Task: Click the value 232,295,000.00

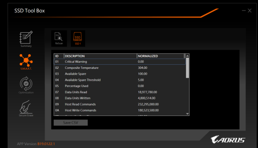Action: (148, 104)
